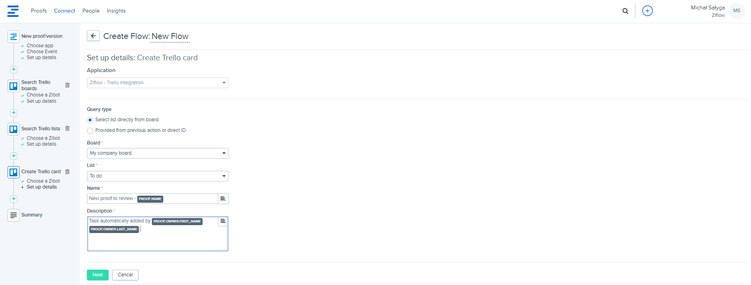Choose 'Provided from previous action or direct ID'
Image resolution: width=751 pixels, height=285 pixels.
pyautogui.click(x=90, y=131)
